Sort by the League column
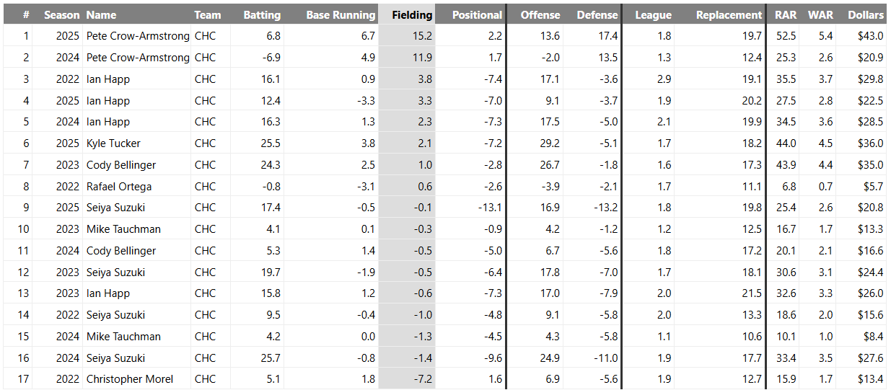 click(653, 14)
